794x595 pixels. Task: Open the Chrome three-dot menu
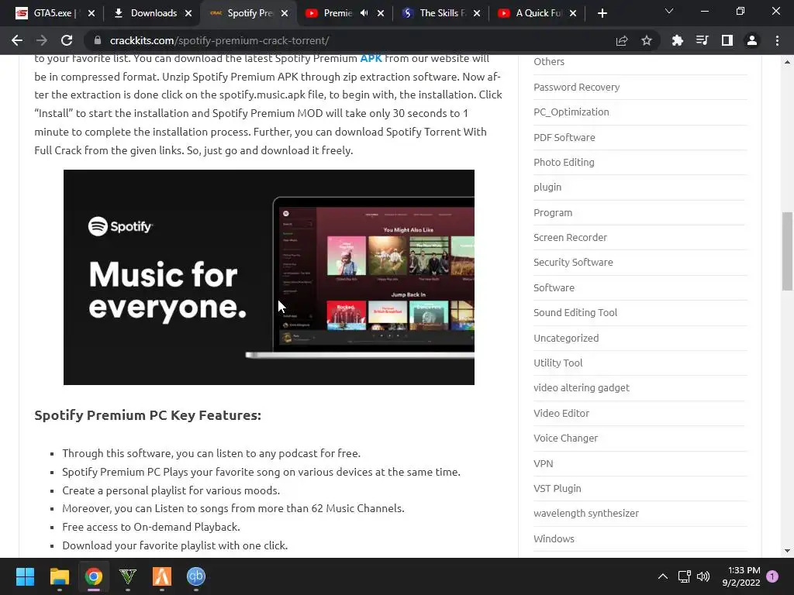pyautogui.click(x=777, y=40)
